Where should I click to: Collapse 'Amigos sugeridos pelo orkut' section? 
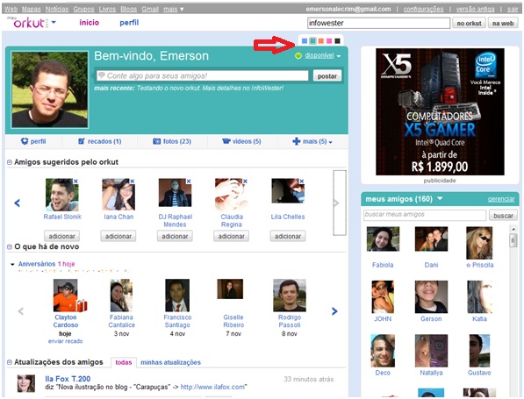[10, 162]
